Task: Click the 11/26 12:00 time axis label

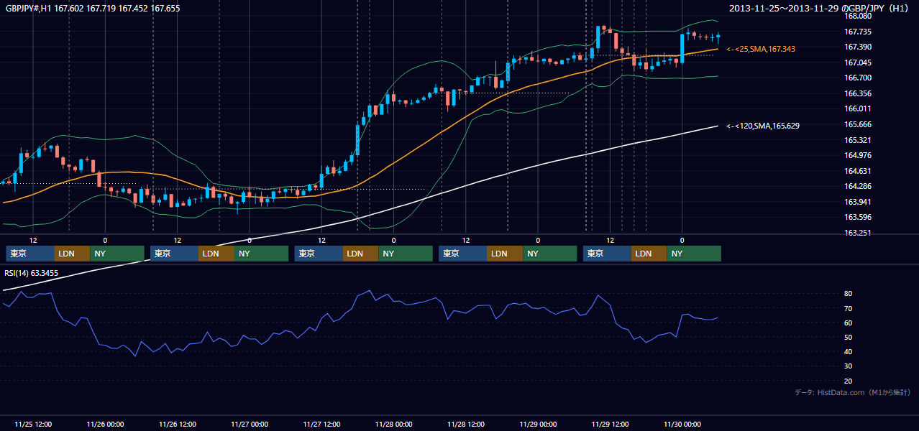Action: click(177, 424)
